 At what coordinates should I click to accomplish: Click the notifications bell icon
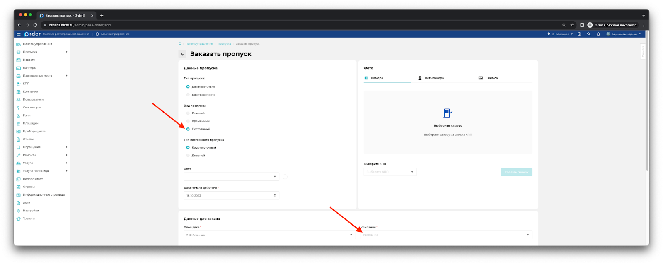598,34
